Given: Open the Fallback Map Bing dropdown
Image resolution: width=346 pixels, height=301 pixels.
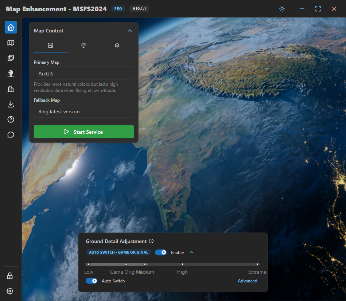Looking at the screenshot, I should click(x=84, y=112).
